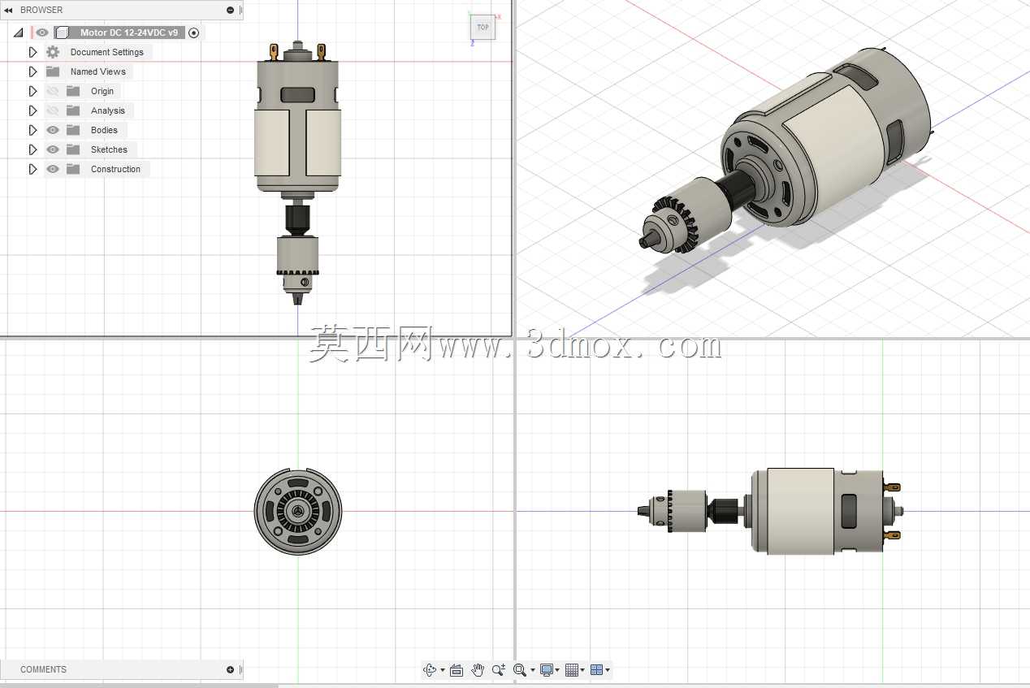Expand the Sketches folder node
The width and height of the screenshot is (1030, 688).
click(x=32, y=149)
